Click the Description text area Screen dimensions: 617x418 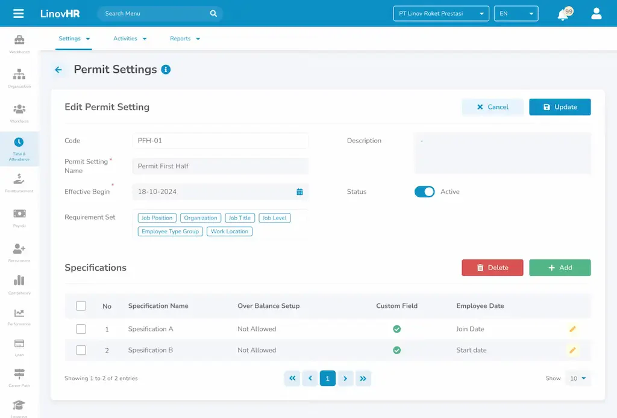point(502,153)
